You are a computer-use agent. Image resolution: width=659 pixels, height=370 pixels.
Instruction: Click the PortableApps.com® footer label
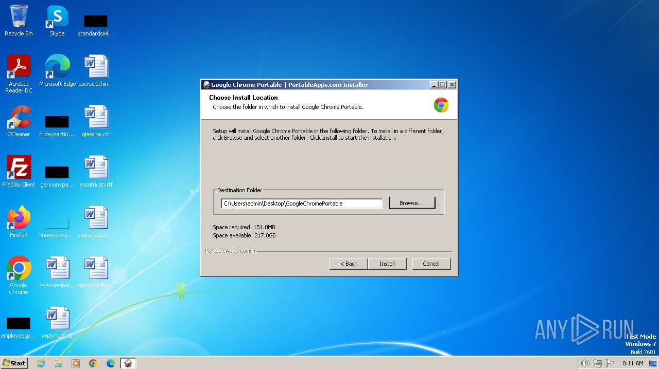click(x=230, y=251)
